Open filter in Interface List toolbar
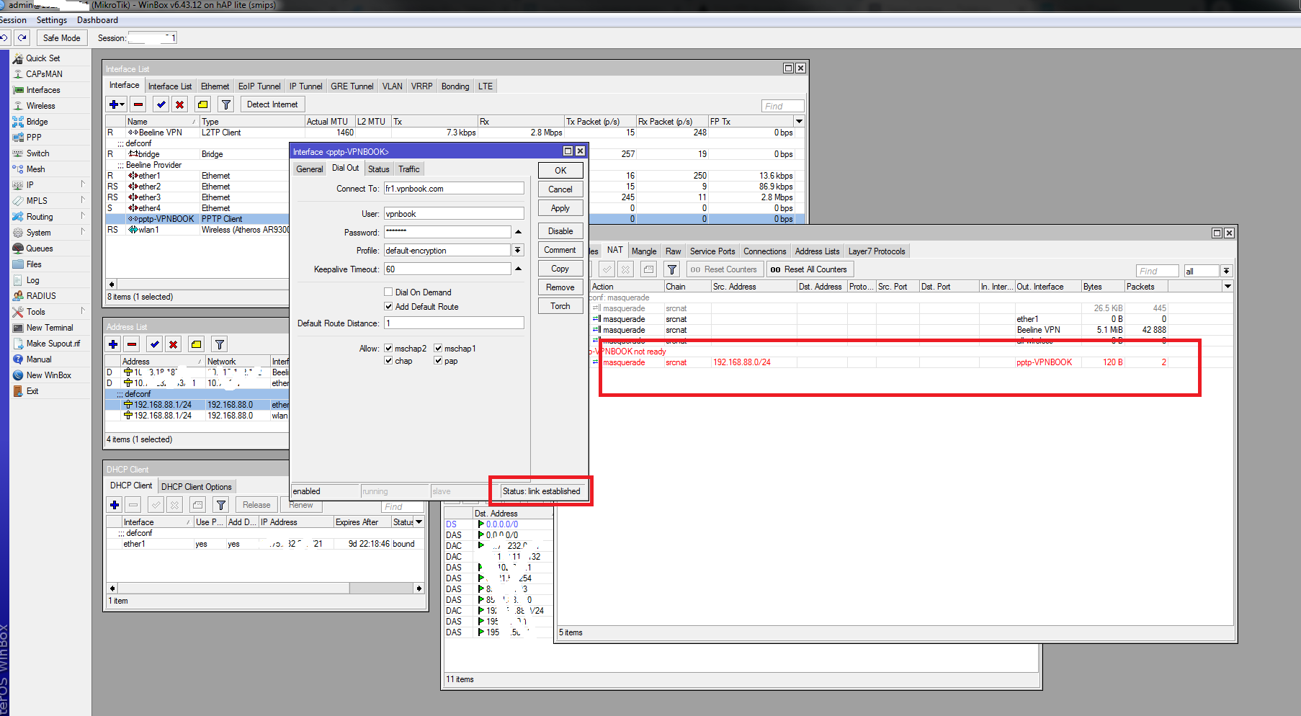 226,104
